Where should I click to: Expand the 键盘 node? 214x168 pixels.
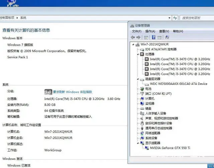coord(138,109)
